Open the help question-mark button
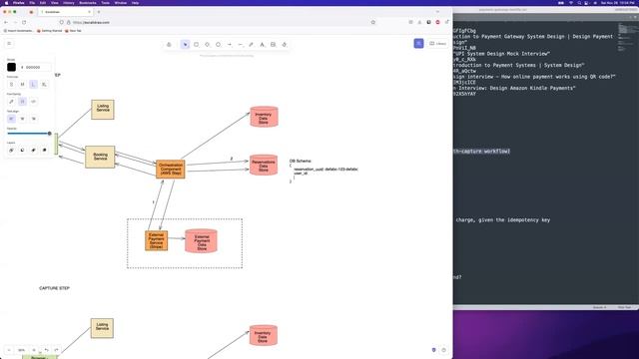This screenshot has height=359, width=639. 443,350
